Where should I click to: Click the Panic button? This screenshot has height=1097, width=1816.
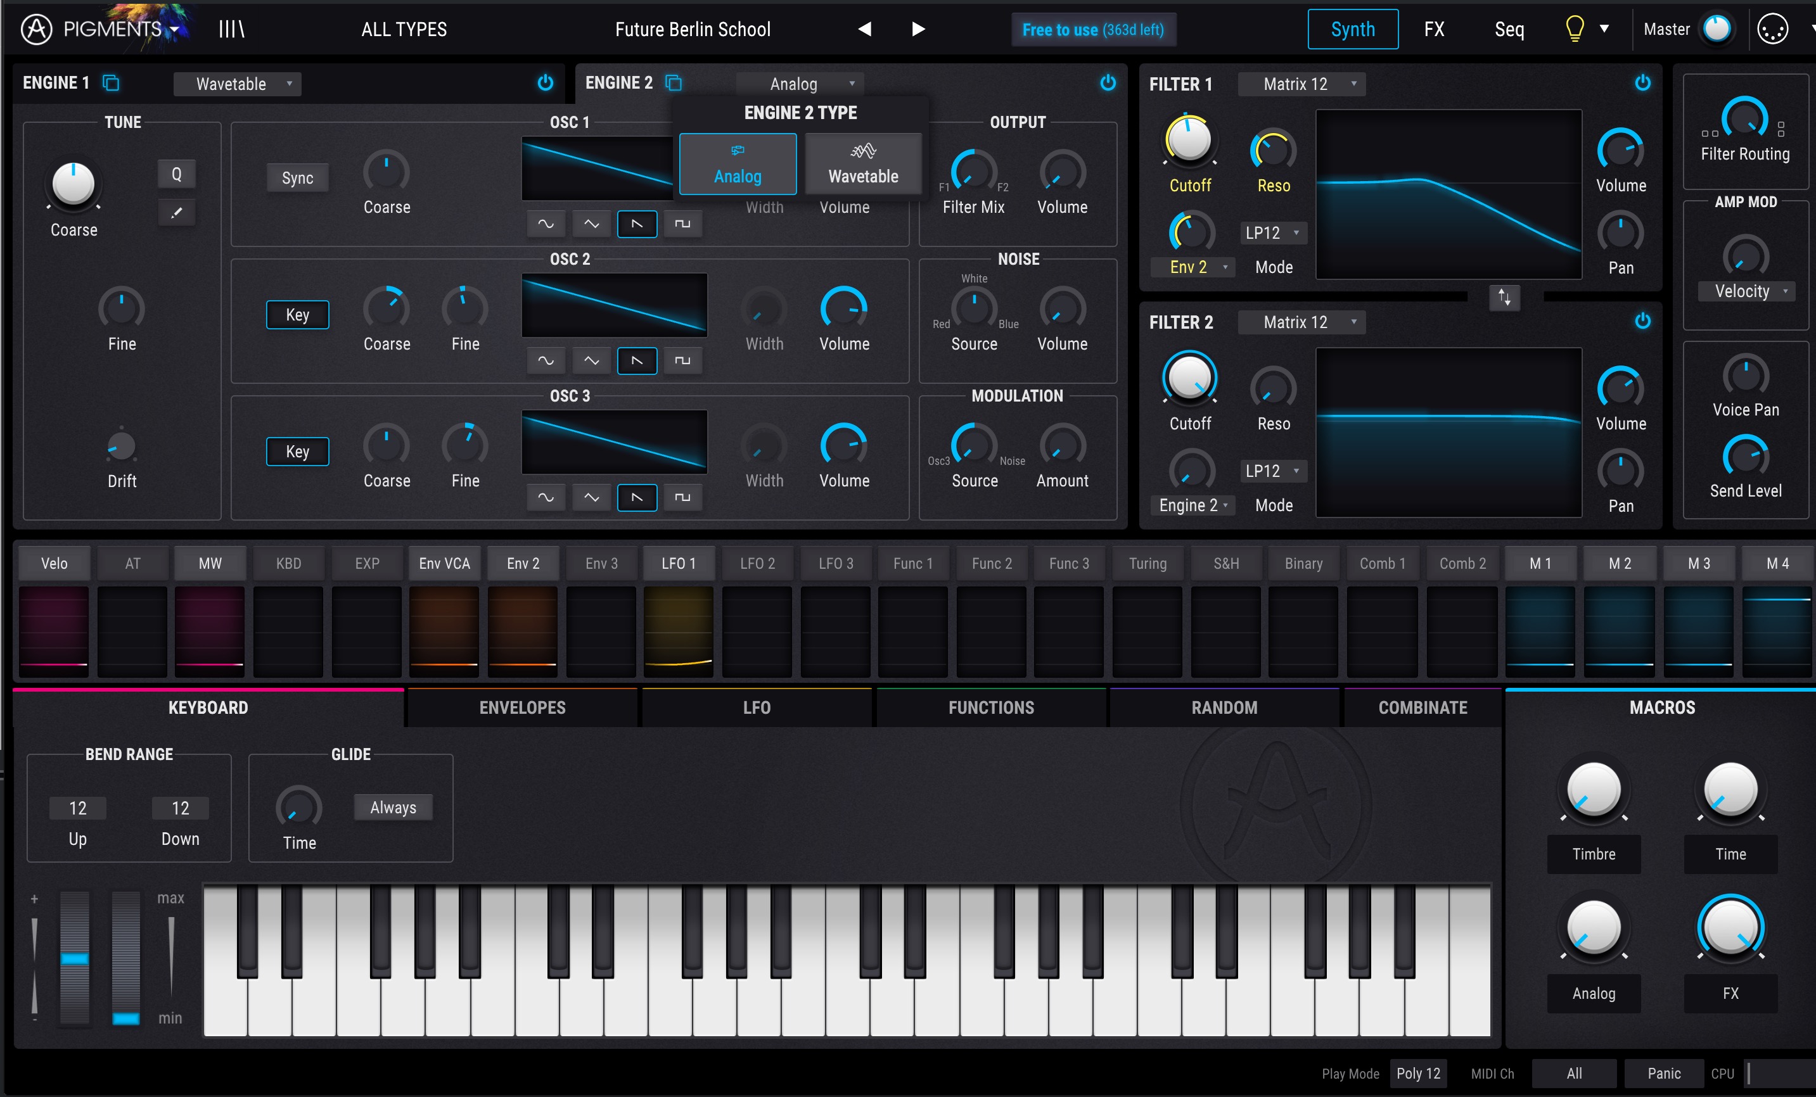(1663, 1074)
